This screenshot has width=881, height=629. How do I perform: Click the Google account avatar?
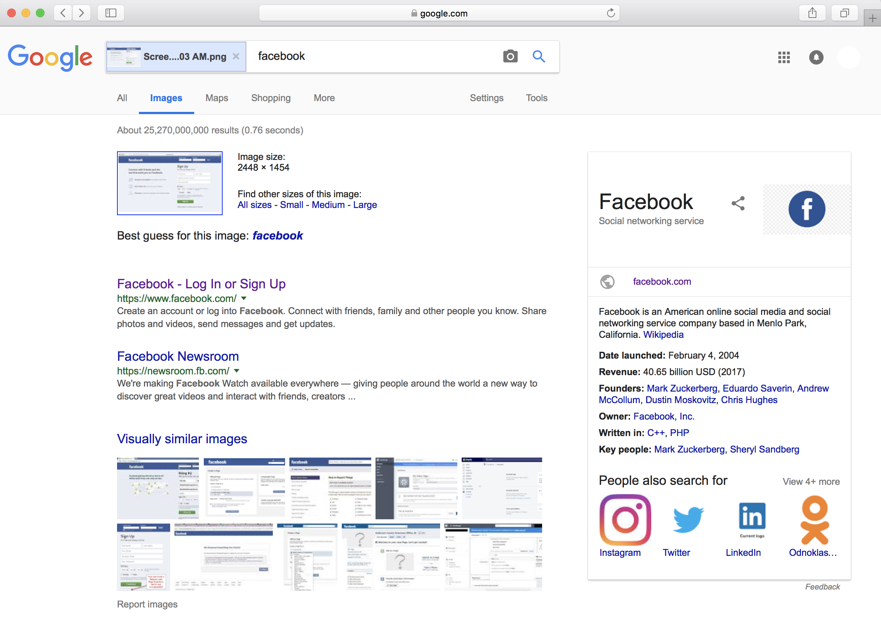click(848, 57)
